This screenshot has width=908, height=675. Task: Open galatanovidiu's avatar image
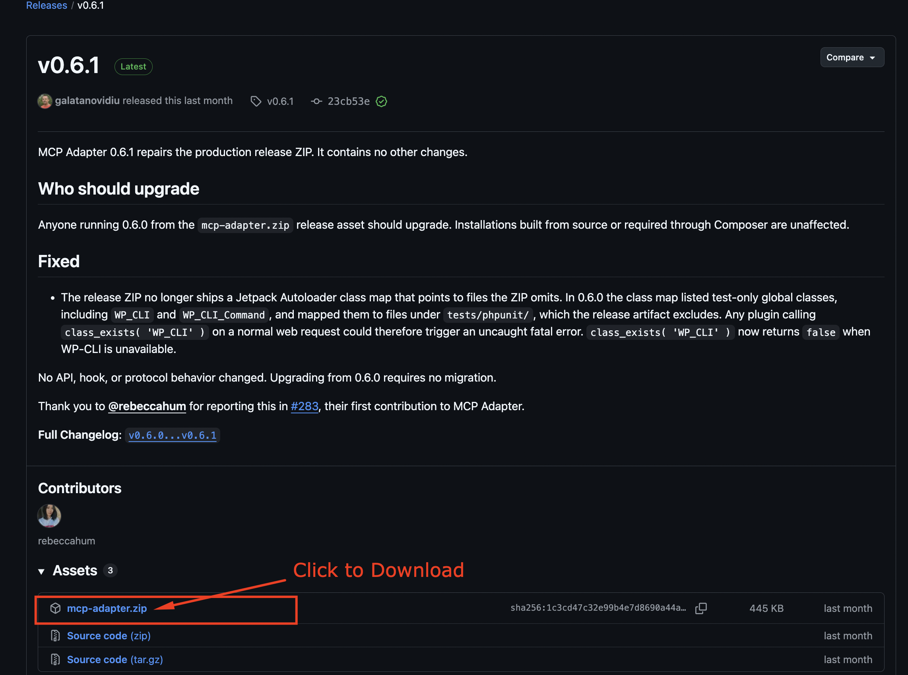pos(45,101)
